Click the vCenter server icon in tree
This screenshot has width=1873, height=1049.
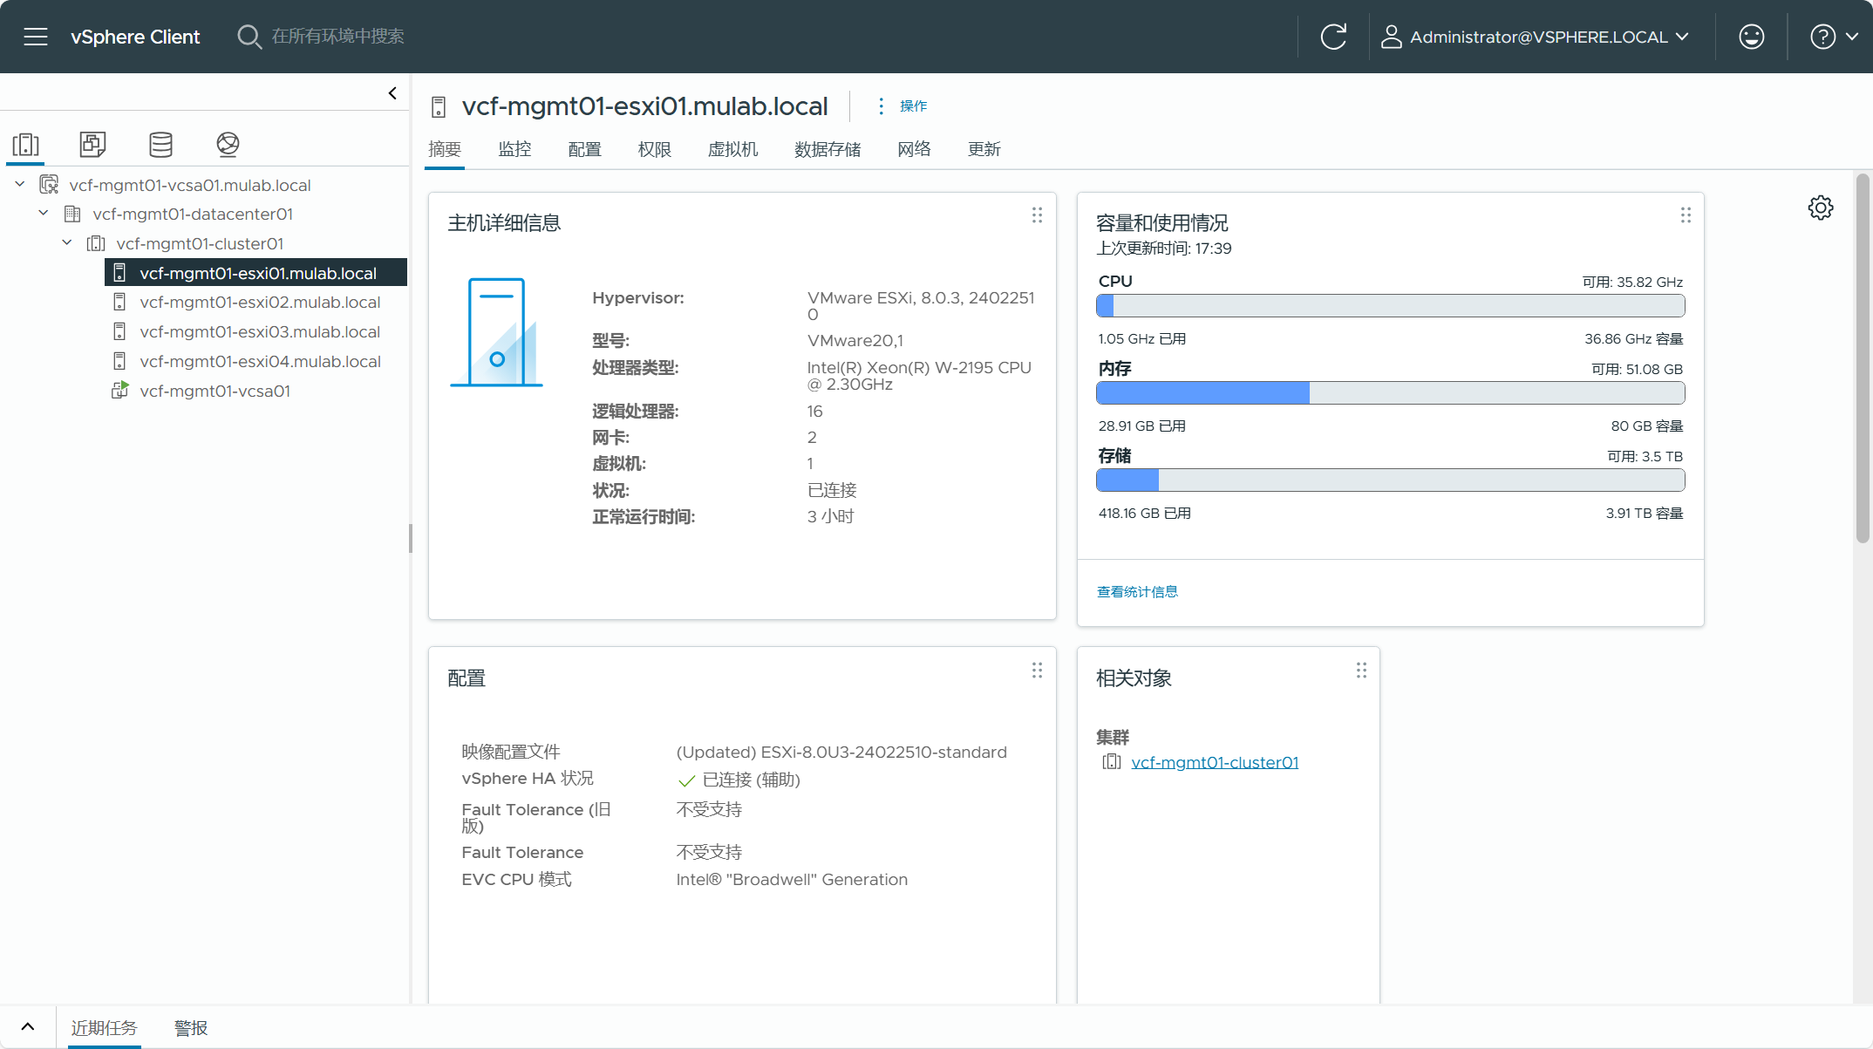49,185
